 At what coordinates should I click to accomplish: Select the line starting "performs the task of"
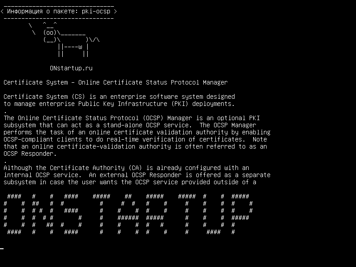click(137, 132)
